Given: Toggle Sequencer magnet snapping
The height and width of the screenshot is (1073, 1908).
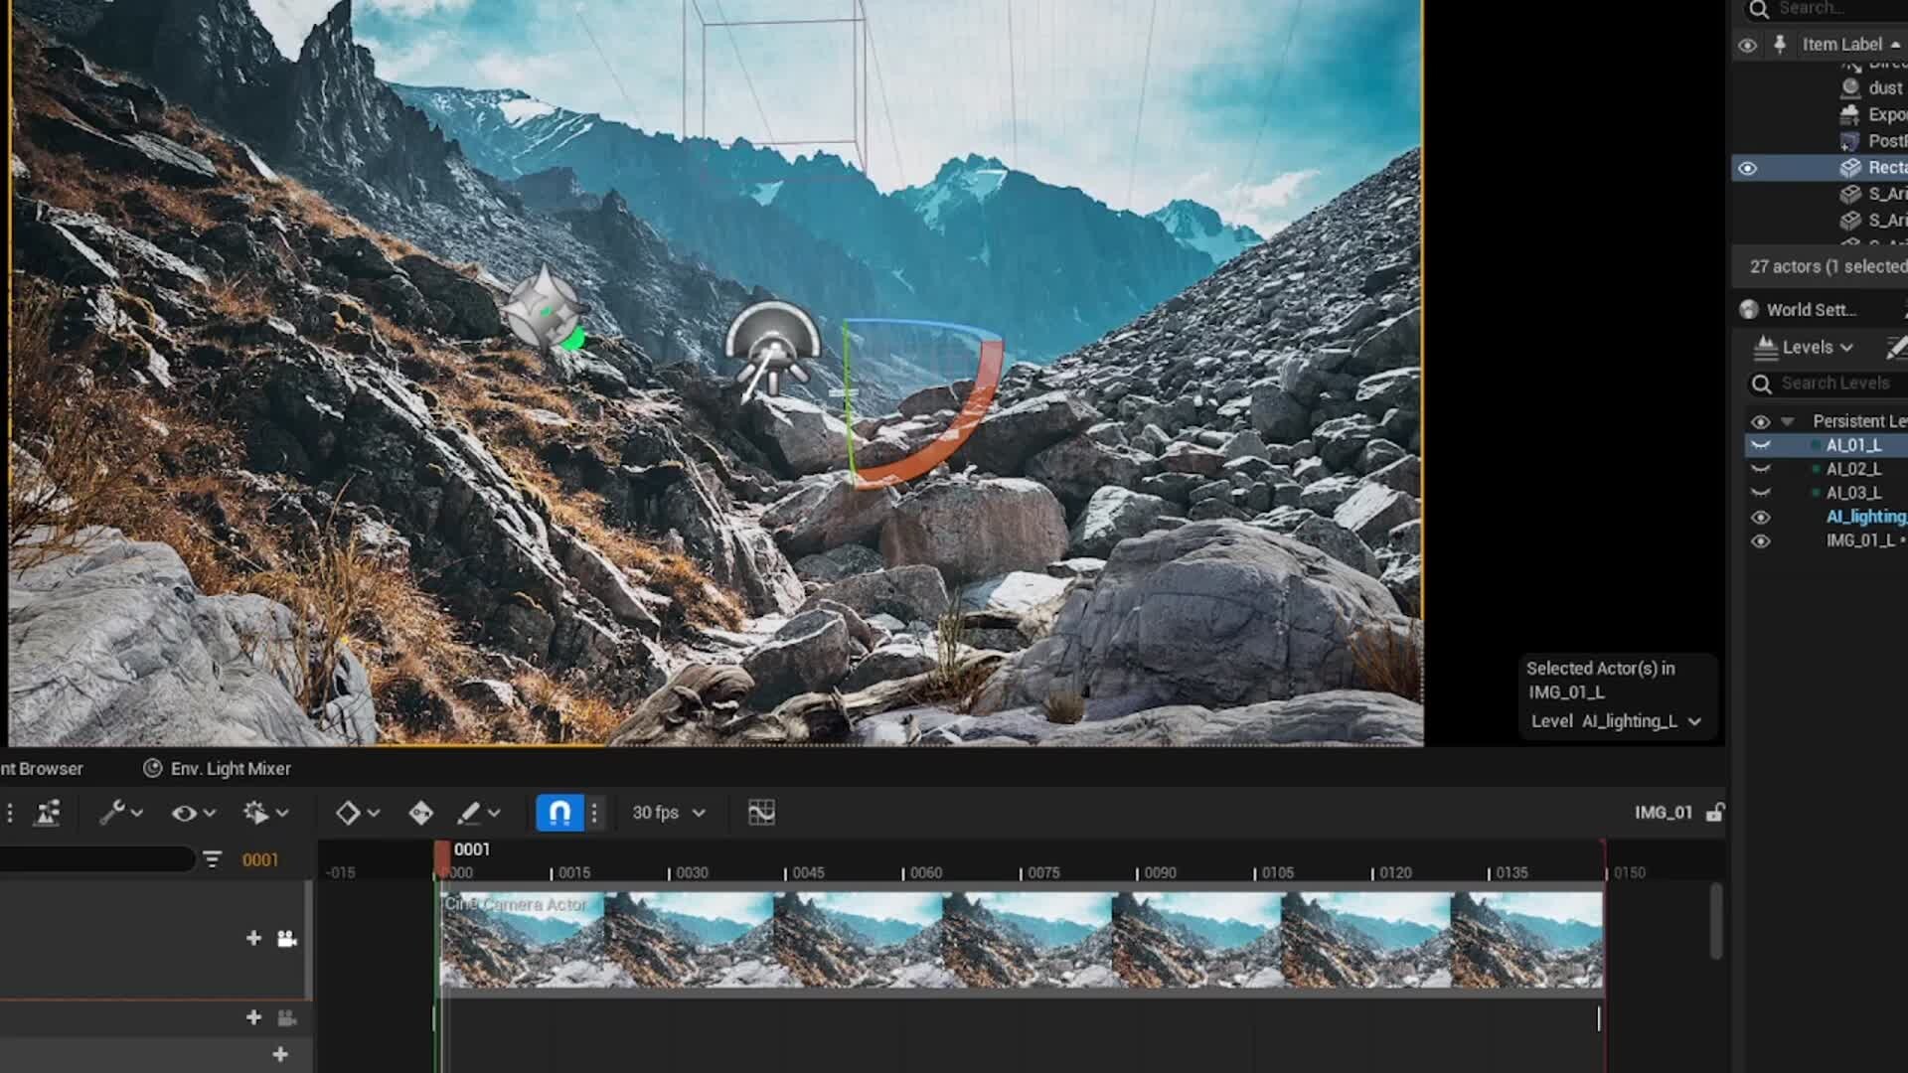Looking at the screenshot, I should point(559,813).
